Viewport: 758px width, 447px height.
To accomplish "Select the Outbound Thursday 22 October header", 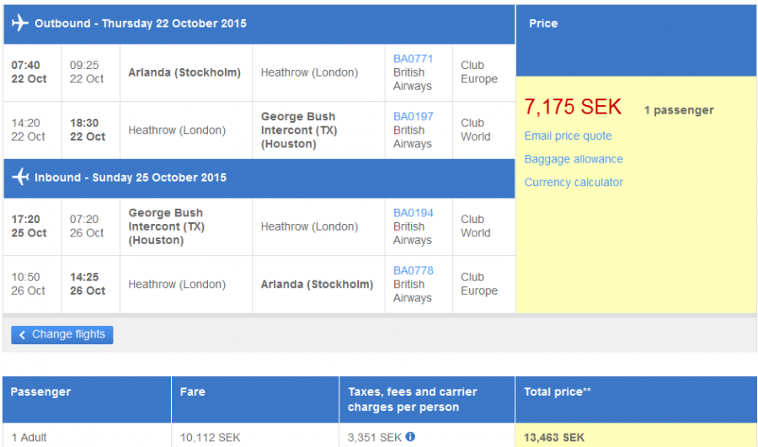I will tap(141, 24).
